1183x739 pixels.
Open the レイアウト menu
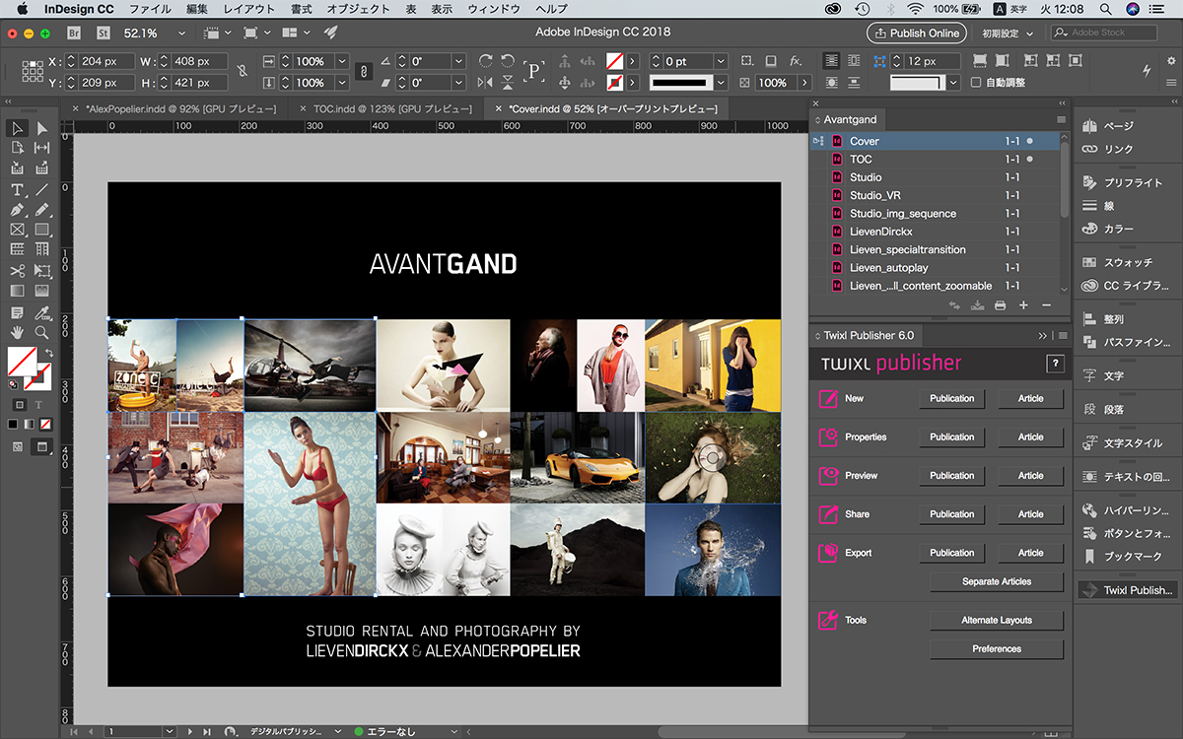[x=249, y=9]
